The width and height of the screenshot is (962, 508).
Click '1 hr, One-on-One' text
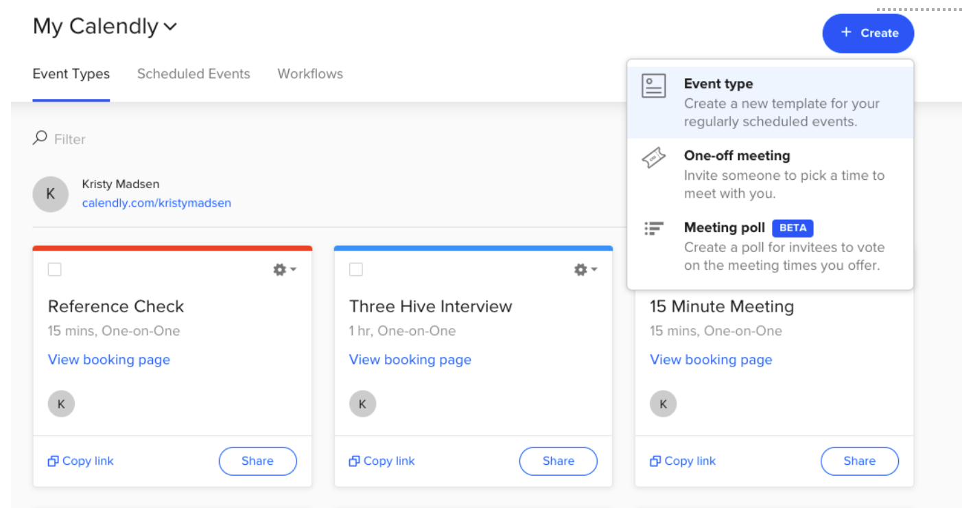pyautogui.click(x=402, y=331)
